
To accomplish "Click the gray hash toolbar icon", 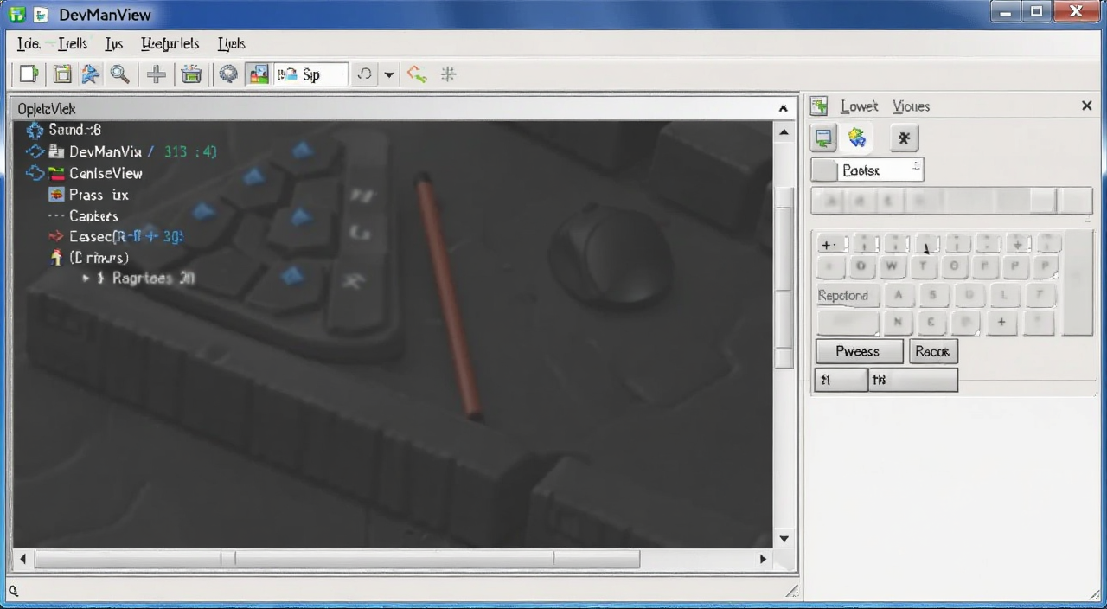I will [448, 74].
